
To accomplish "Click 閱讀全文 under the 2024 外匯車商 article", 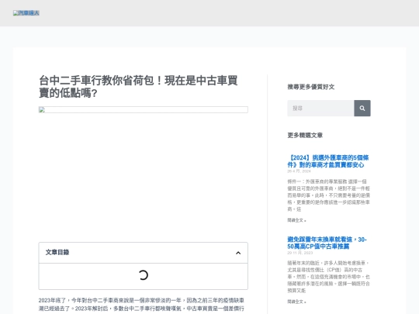I will click(296, 220).
